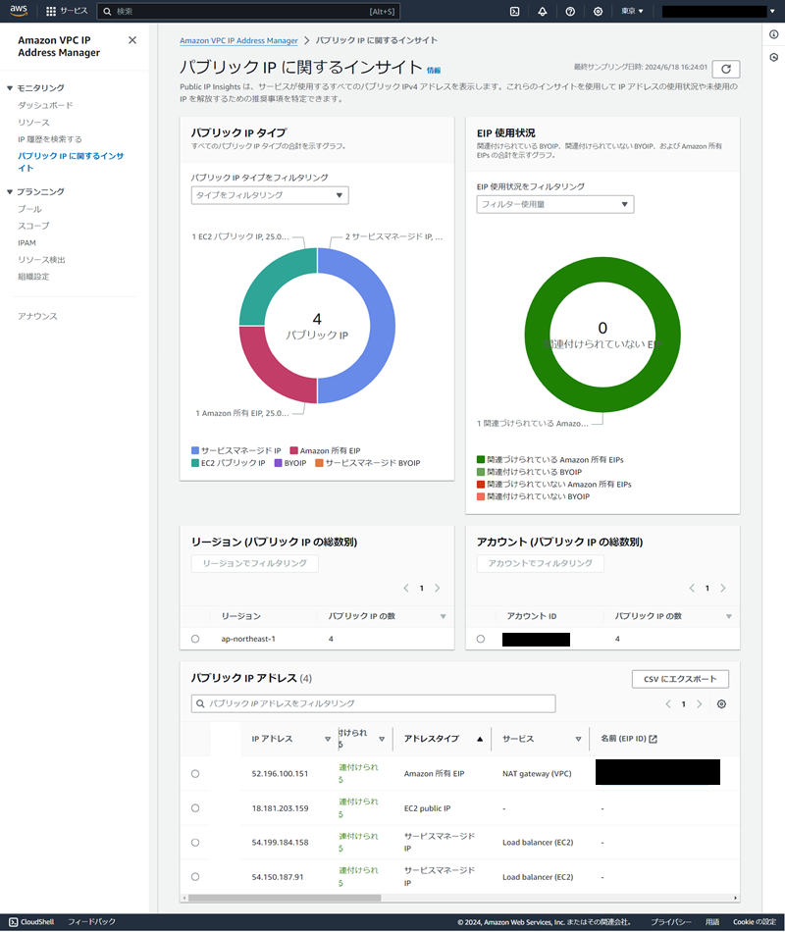Open the 情報 link beside page title
This screenshot has width=785, height=932.
434,70
